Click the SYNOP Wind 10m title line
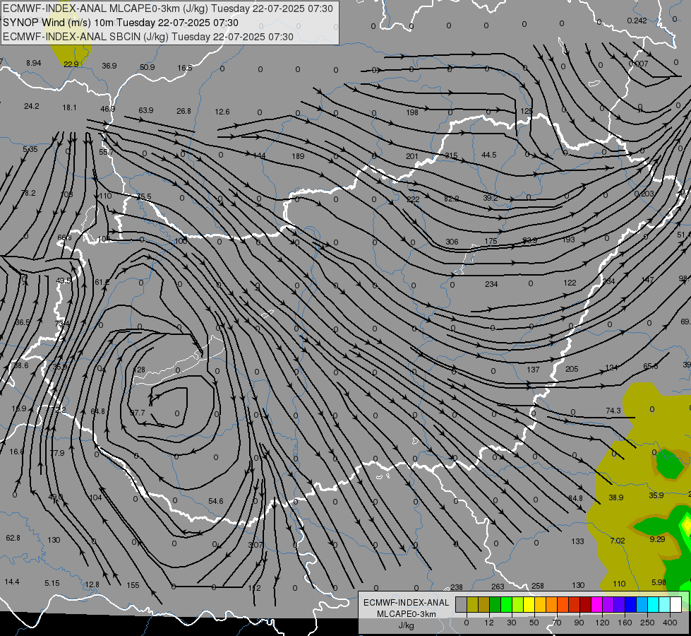This screenshot has height=636, width=691. coord(120,23)
